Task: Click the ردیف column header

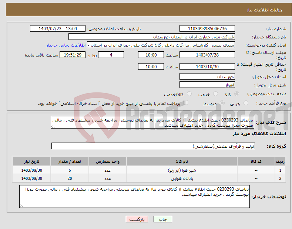Action: coord(280,161)
